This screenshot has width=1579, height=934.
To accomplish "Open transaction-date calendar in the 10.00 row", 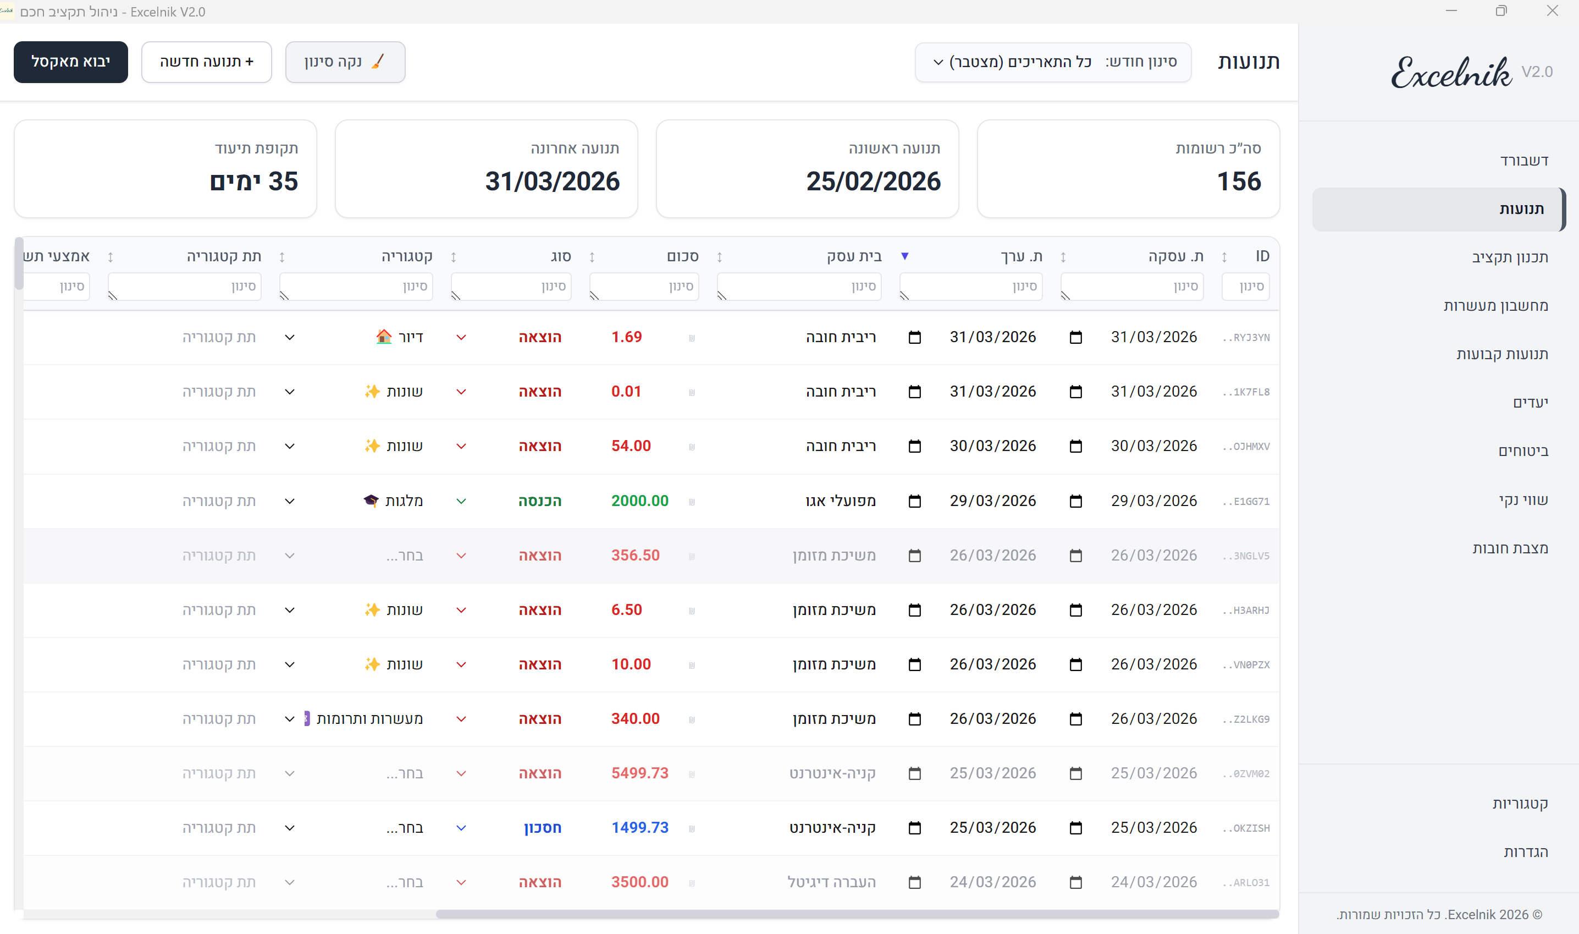I will pos(1076,664).
